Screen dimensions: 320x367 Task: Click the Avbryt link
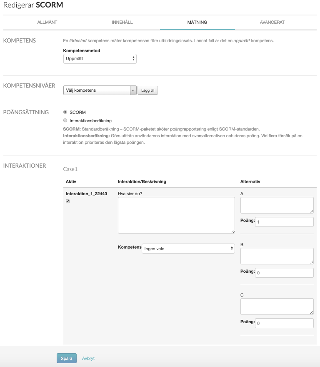click(88, 358)
